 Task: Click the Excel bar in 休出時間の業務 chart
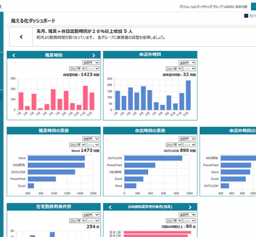coord(134,179)
